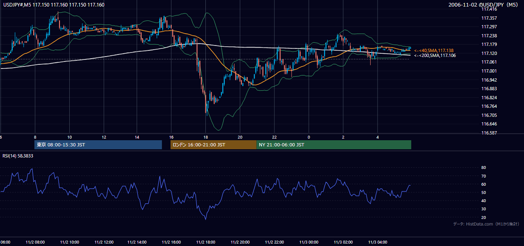Click the 40 SMA 117.138 label
The image size is (524, 246).
[x=434, y=50]
